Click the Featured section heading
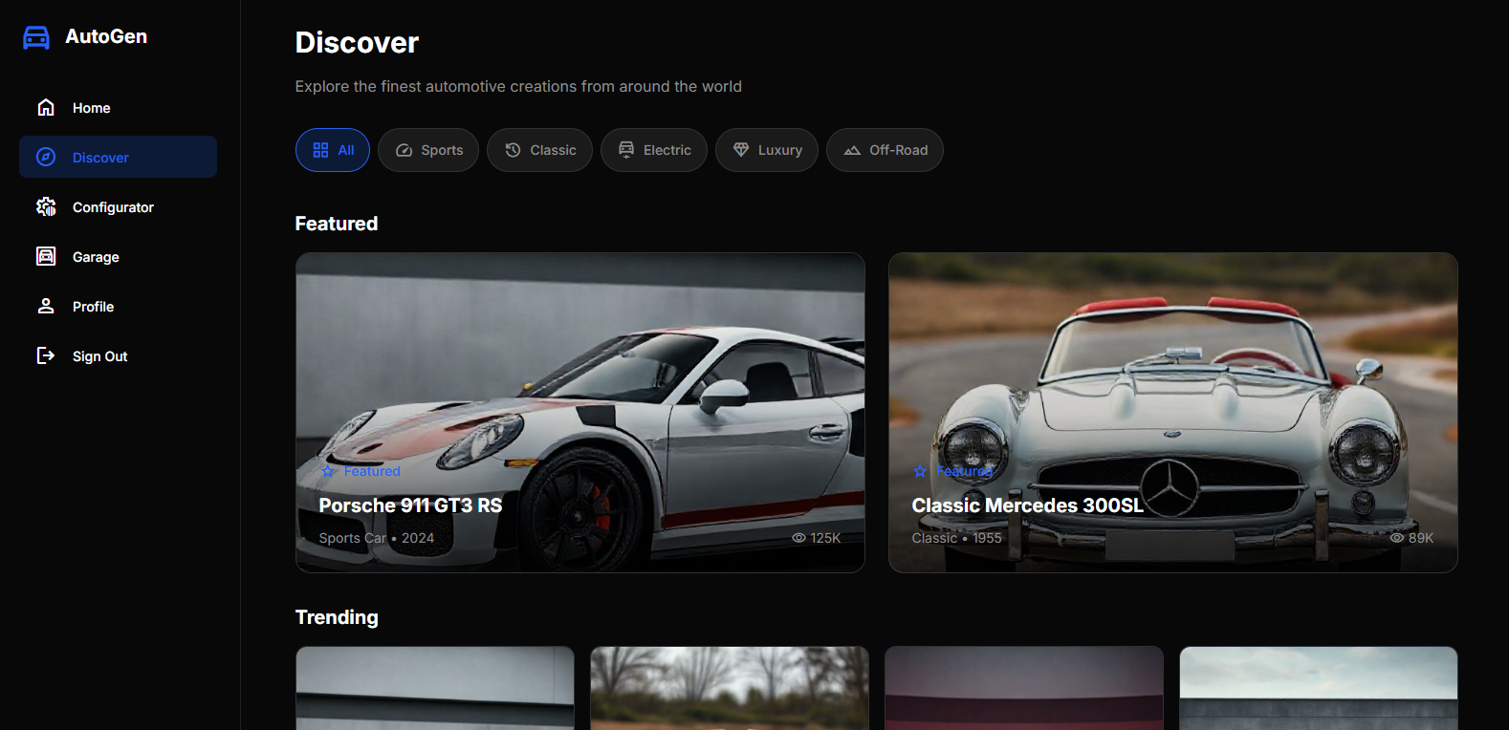Image resolution: width=1509 pixels, height=730 pixels. (337, 224)
